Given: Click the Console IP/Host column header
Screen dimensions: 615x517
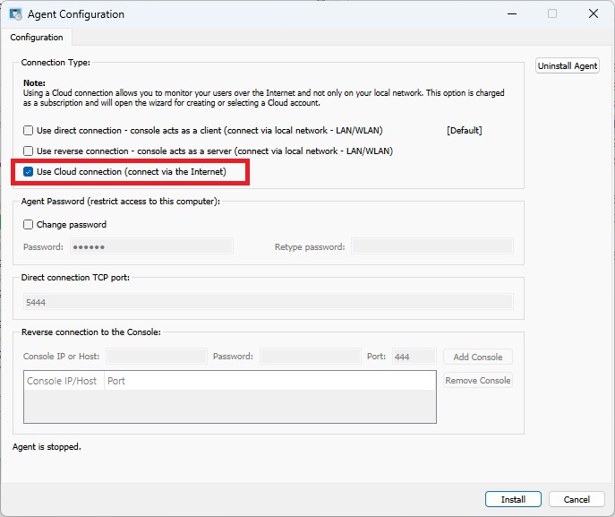Looking at the screenshot, I should (x=63, y=381).
